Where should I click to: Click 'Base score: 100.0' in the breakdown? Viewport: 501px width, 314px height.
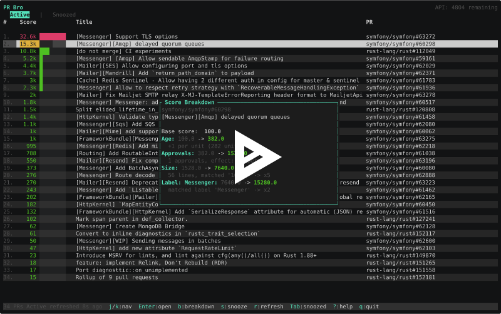pyautogui.click(x=191, y=131)
